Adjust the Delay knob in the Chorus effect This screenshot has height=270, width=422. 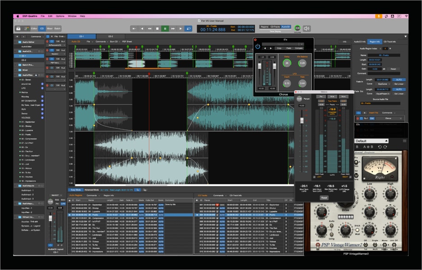[x=287, y=63]
